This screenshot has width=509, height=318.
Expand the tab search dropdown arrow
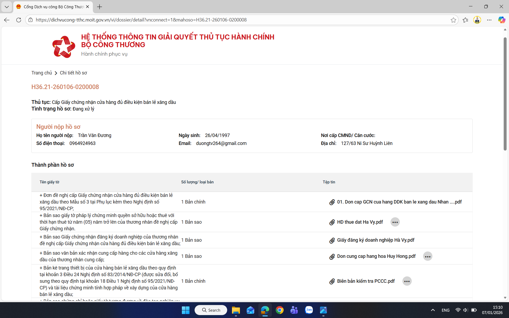point(7,7)
